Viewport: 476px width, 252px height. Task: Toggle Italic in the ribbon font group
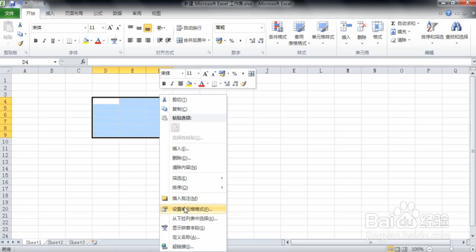pos(44,40)
